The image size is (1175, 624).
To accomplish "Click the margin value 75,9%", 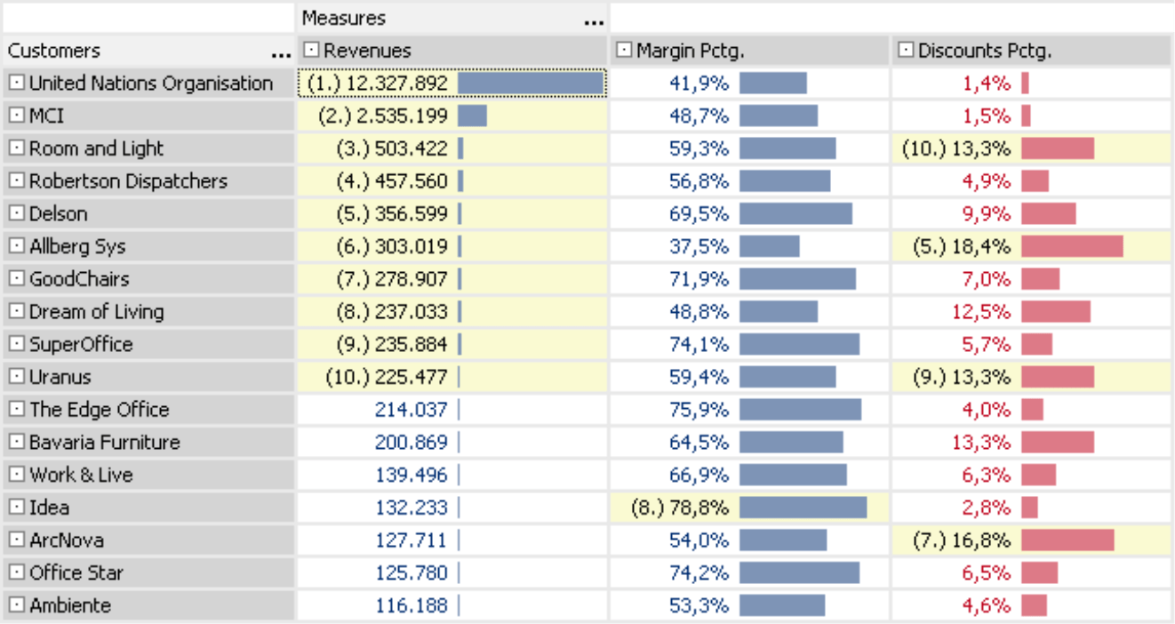I will [x=699, y=409].
